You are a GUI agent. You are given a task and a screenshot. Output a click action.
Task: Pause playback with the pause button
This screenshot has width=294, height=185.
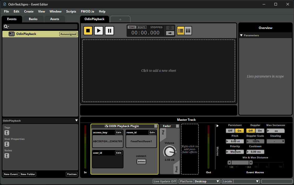pyautogui.click(x=110, y=31)
